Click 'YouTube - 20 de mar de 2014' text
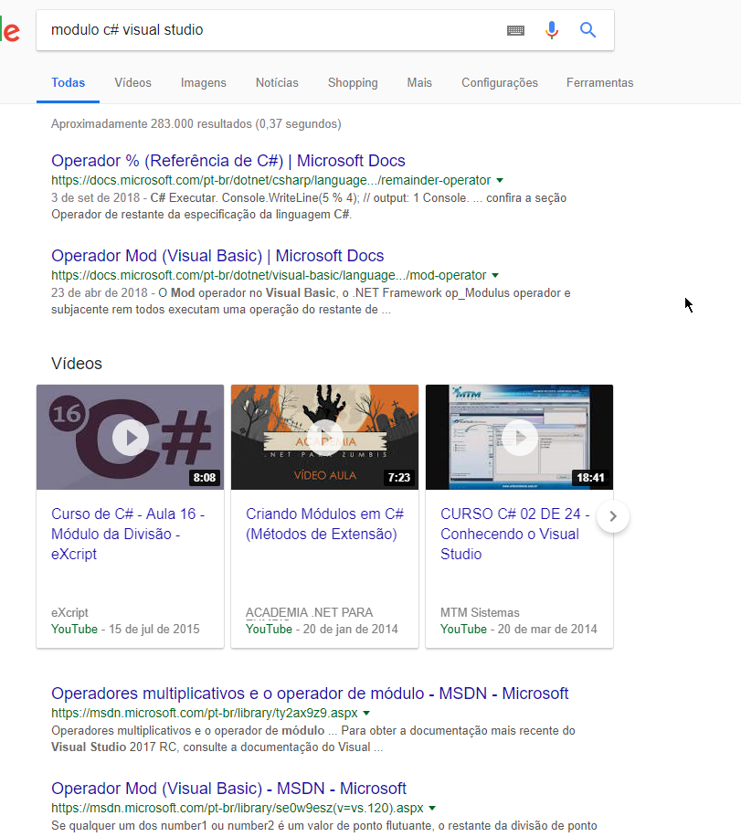Screen dimensions: 741x837 pos(519,630)
